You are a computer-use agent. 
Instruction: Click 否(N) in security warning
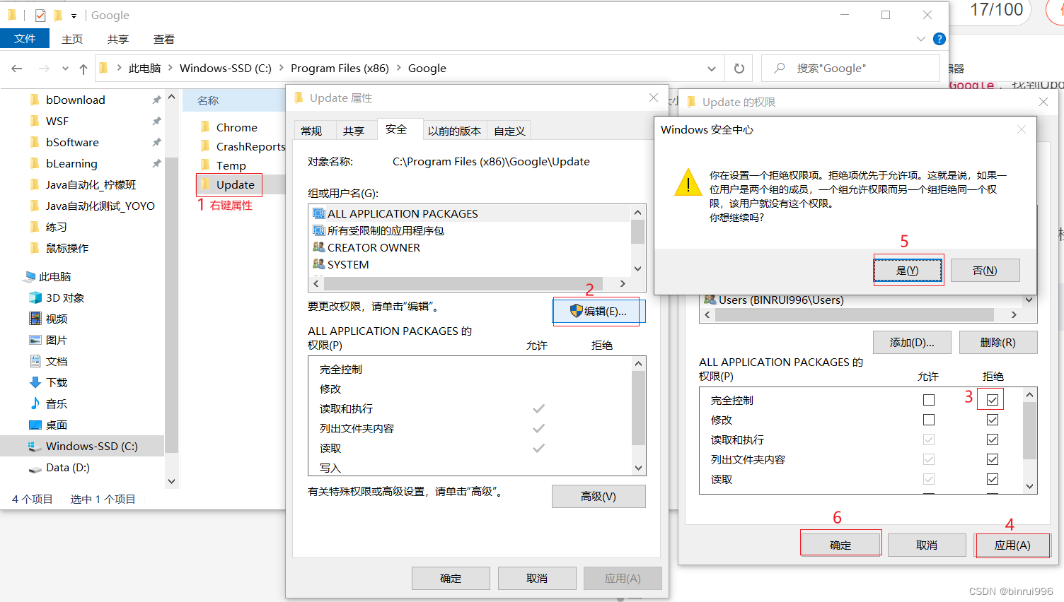point(985,271)
